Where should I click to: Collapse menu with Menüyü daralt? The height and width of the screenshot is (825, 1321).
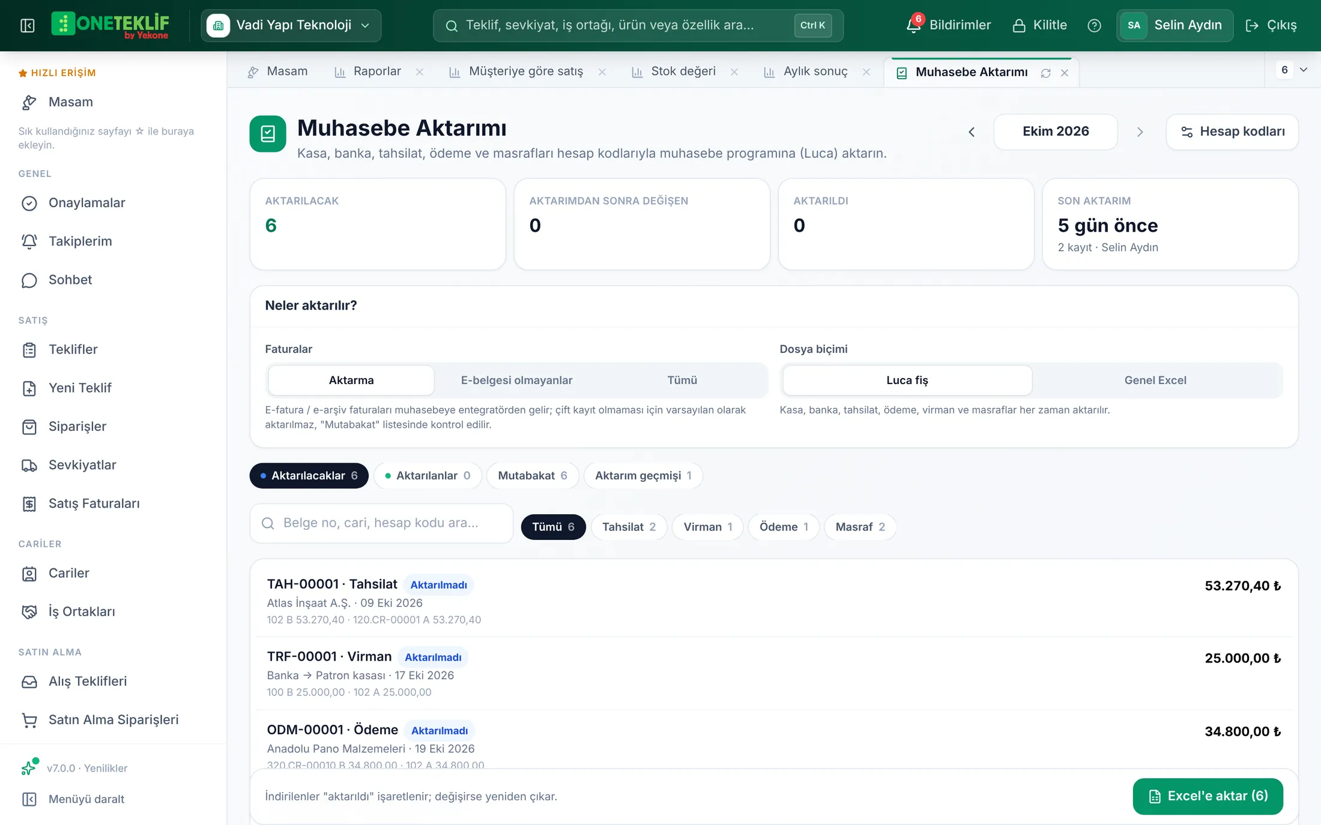pos(73,799)
